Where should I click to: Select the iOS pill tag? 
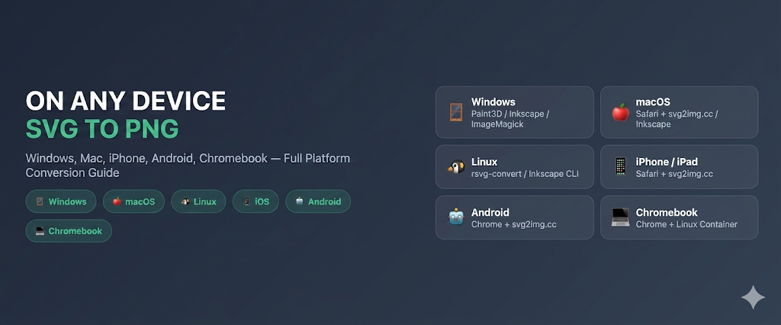point(256,201)
